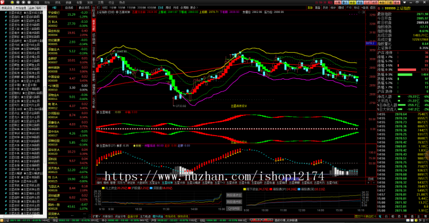Viewport: 429px width, 223px height.
Task: Select the 日线 period
Action: coord(161,8)
